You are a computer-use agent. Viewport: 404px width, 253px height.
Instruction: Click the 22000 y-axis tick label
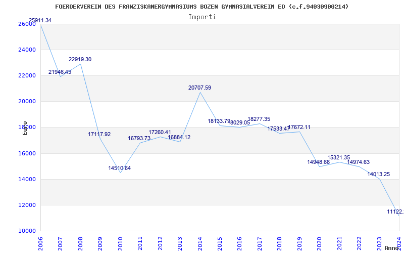tap(27, 75)
